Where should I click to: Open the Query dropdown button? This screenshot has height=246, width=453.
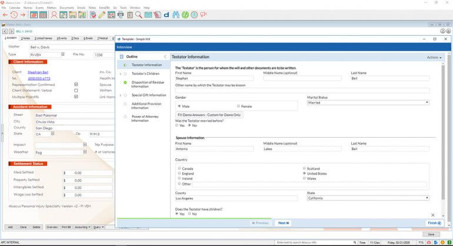[98, 227]
